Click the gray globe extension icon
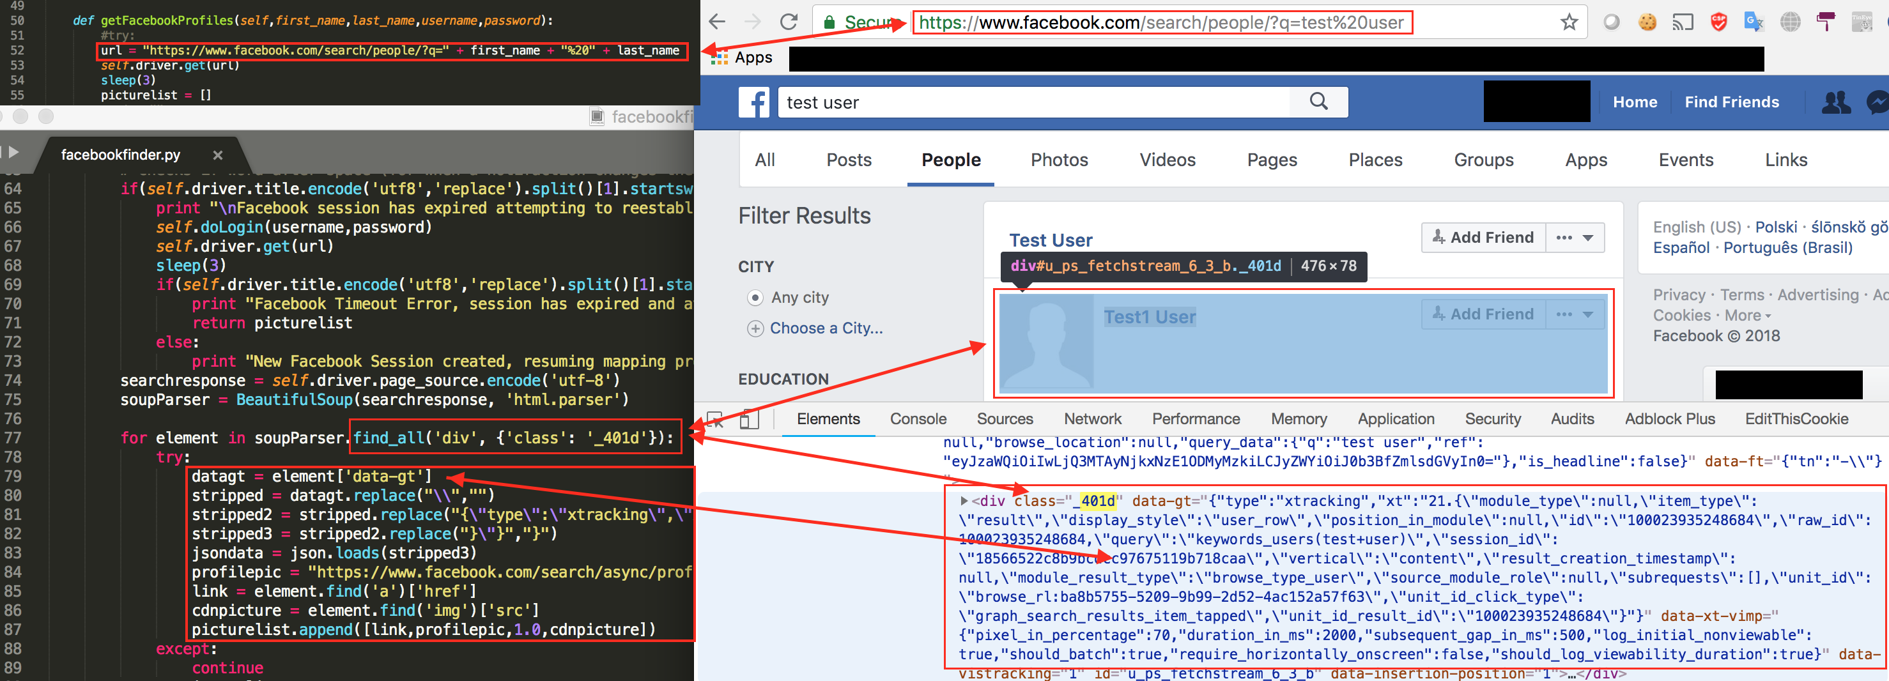The width and height of the screenshot is (1889, 681). point(1790,22)
